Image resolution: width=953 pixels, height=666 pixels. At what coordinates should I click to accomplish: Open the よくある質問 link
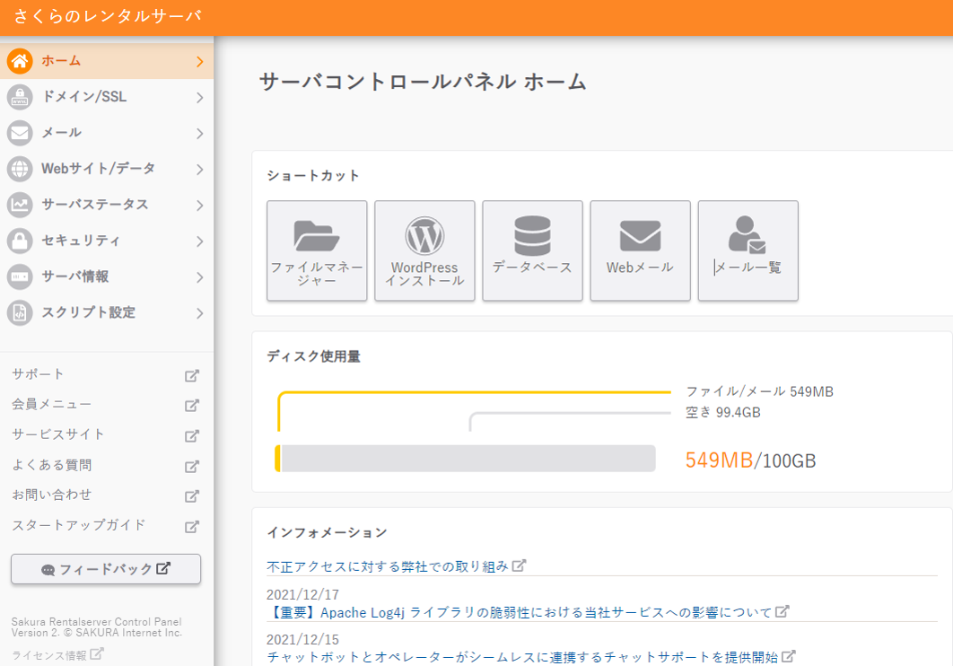click(52, 465)
